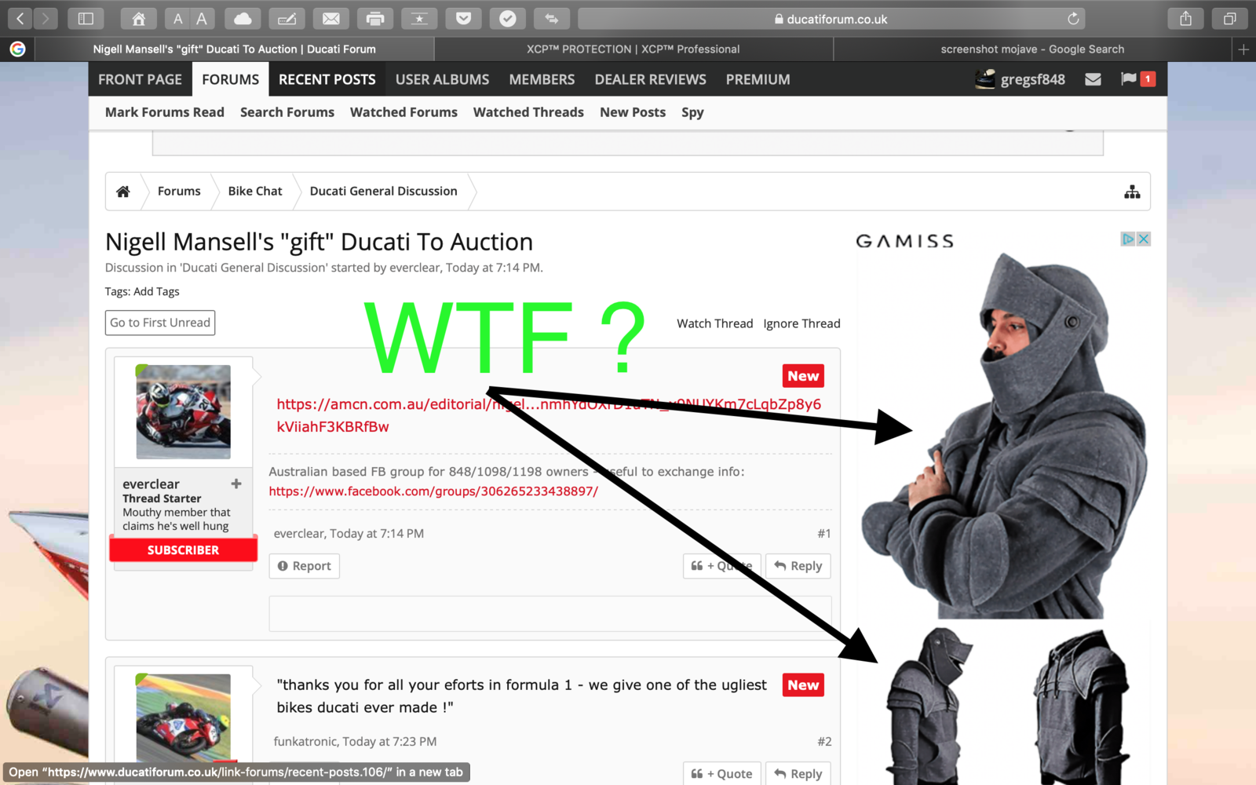Toggle the Safari sidebar button

point(86,19)
